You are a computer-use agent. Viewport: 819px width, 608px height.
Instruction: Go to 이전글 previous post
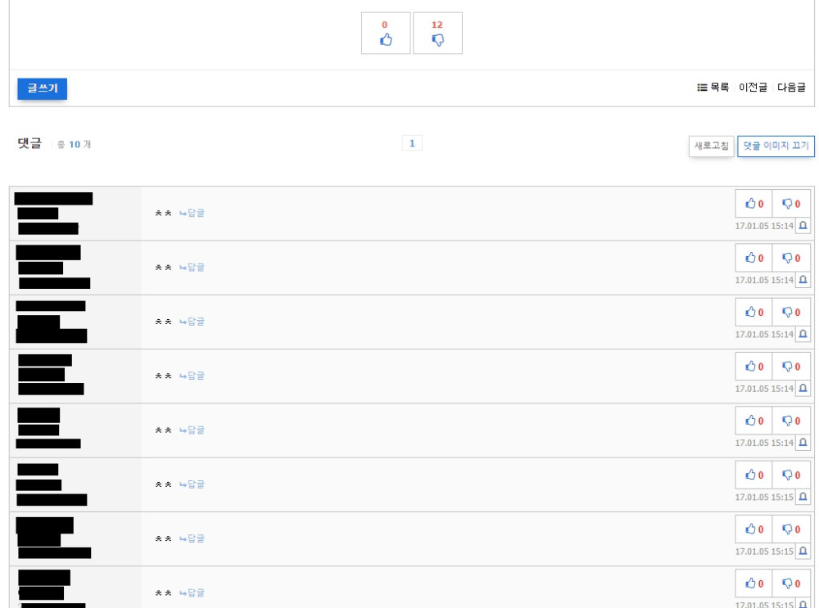pos(753,88)
